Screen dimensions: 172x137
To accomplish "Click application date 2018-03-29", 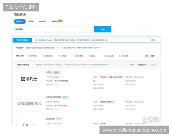I will click(139, 77).
